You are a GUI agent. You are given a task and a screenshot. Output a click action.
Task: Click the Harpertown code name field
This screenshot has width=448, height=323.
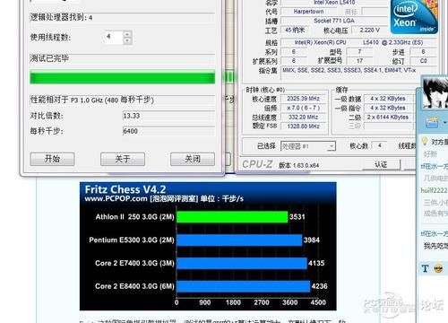coord(308,12)
